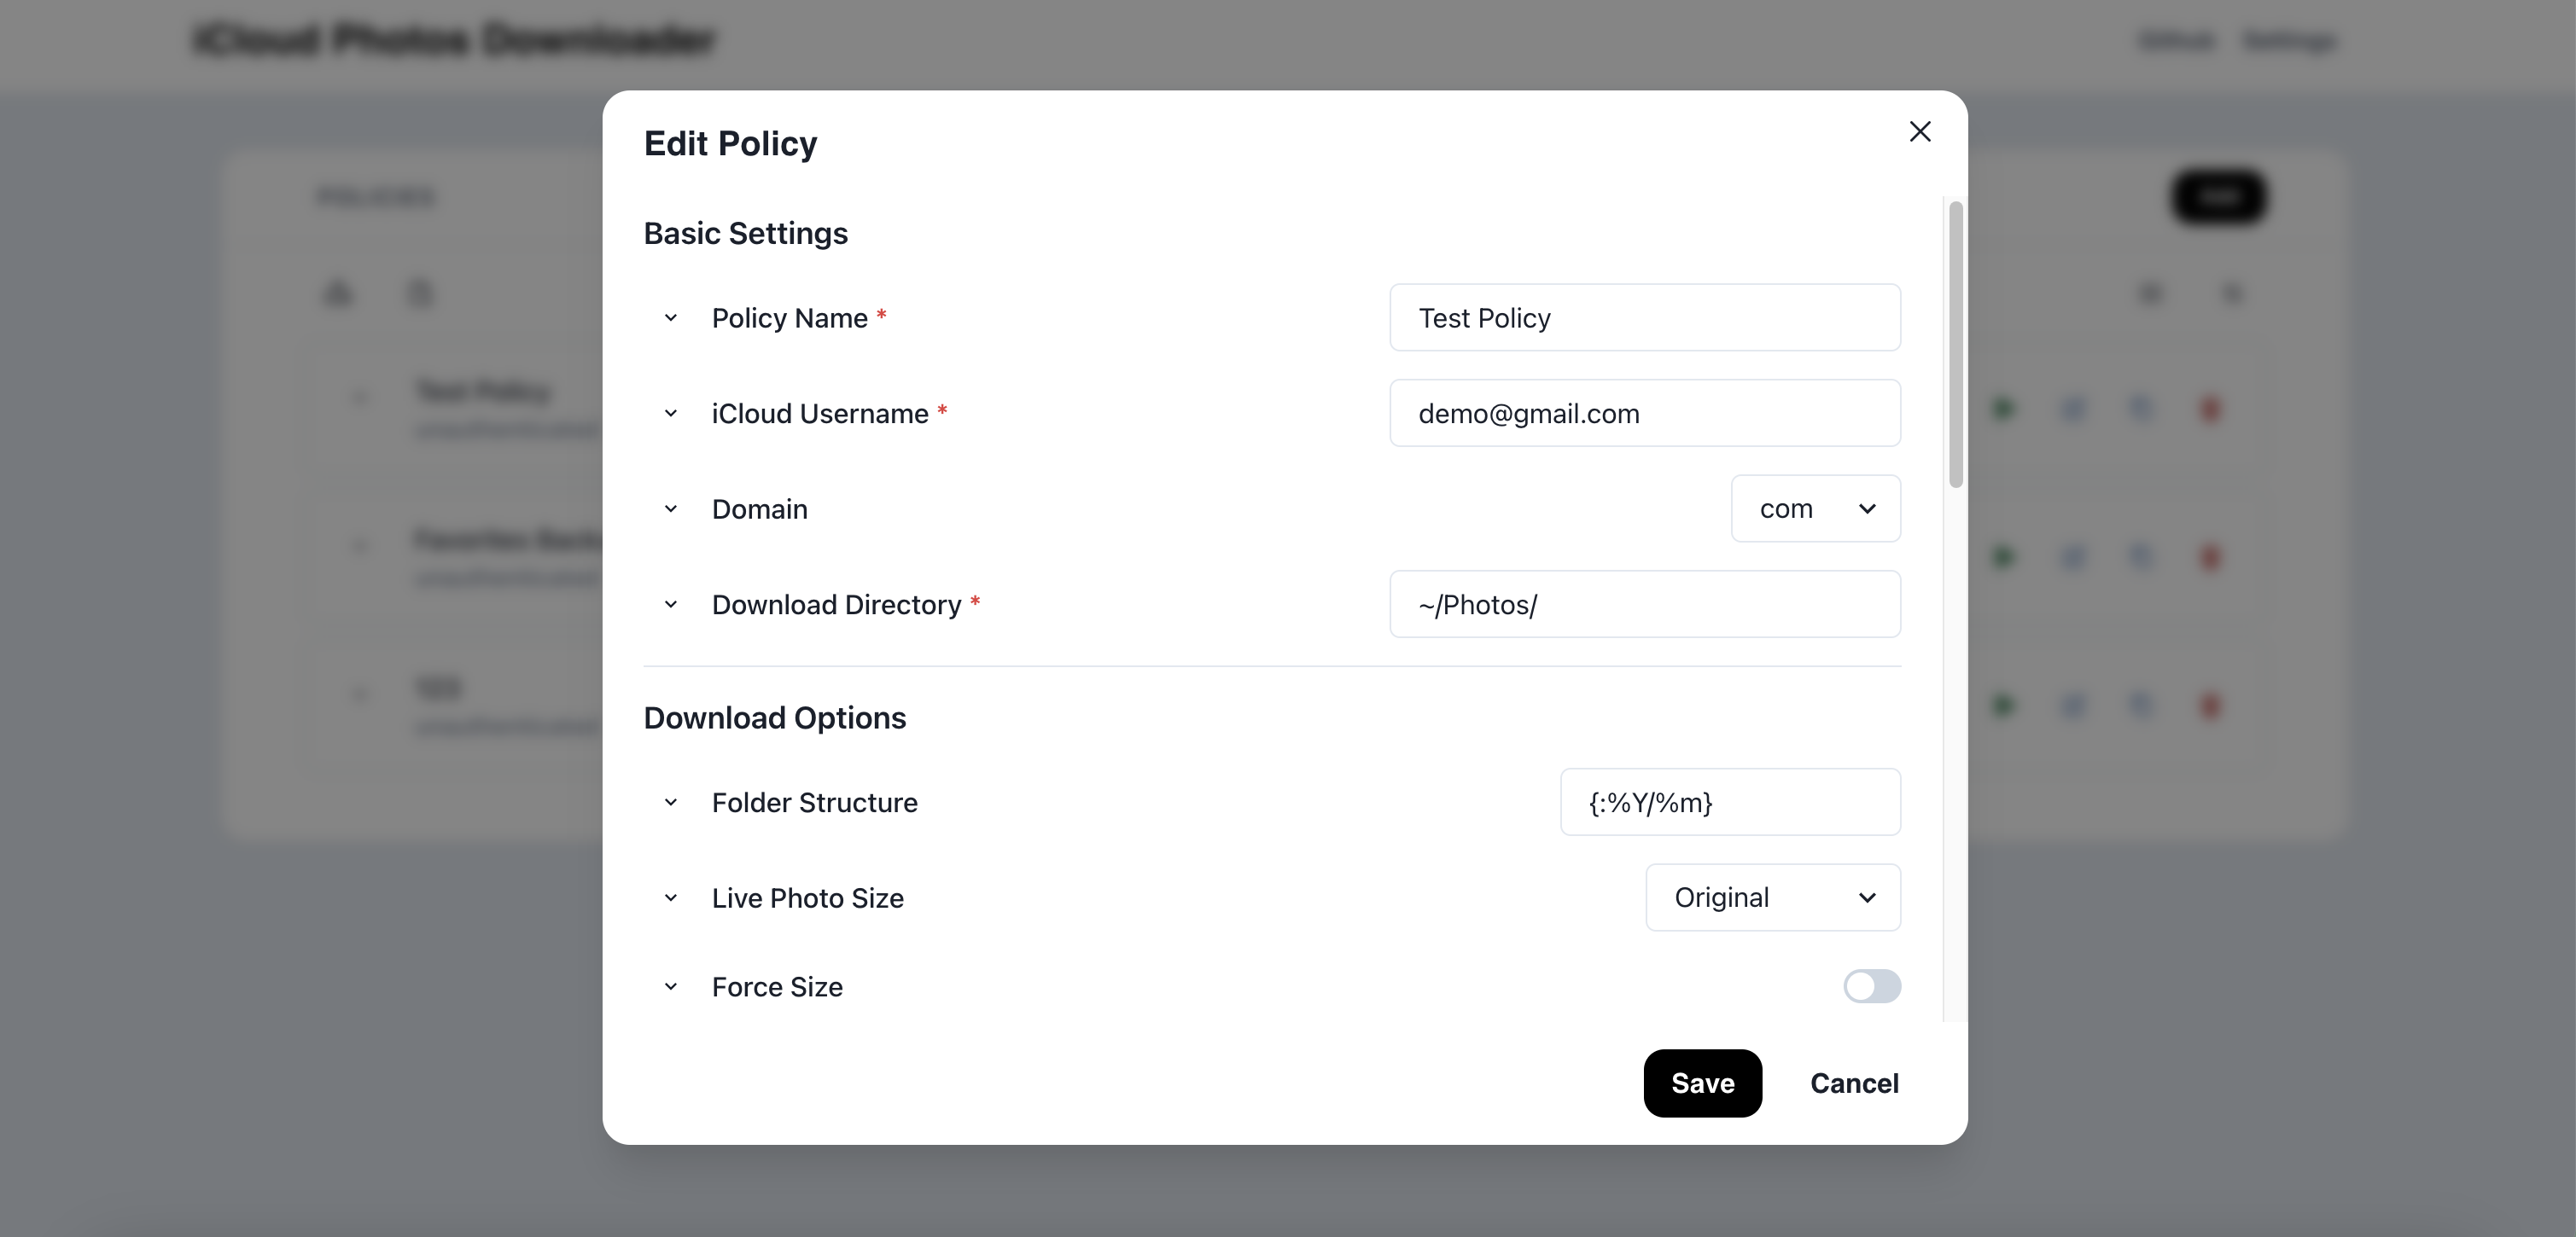Expand the Download Directory chevron

671,605
